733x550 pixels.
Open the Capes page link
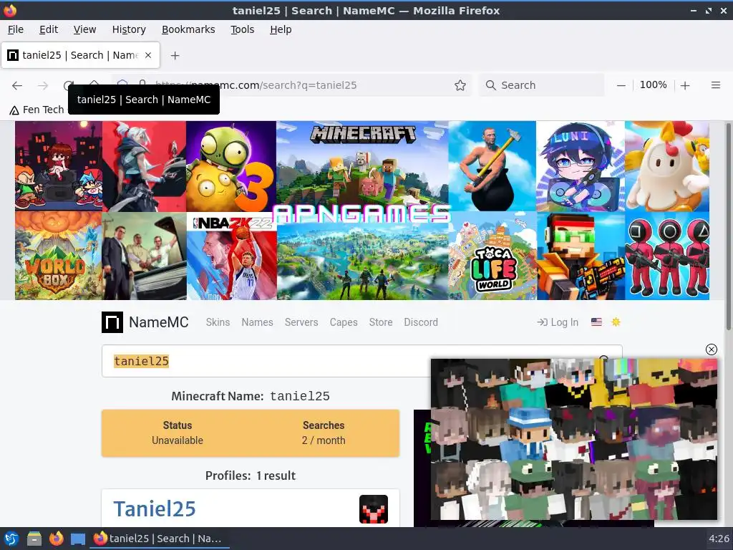click(344, 322)
